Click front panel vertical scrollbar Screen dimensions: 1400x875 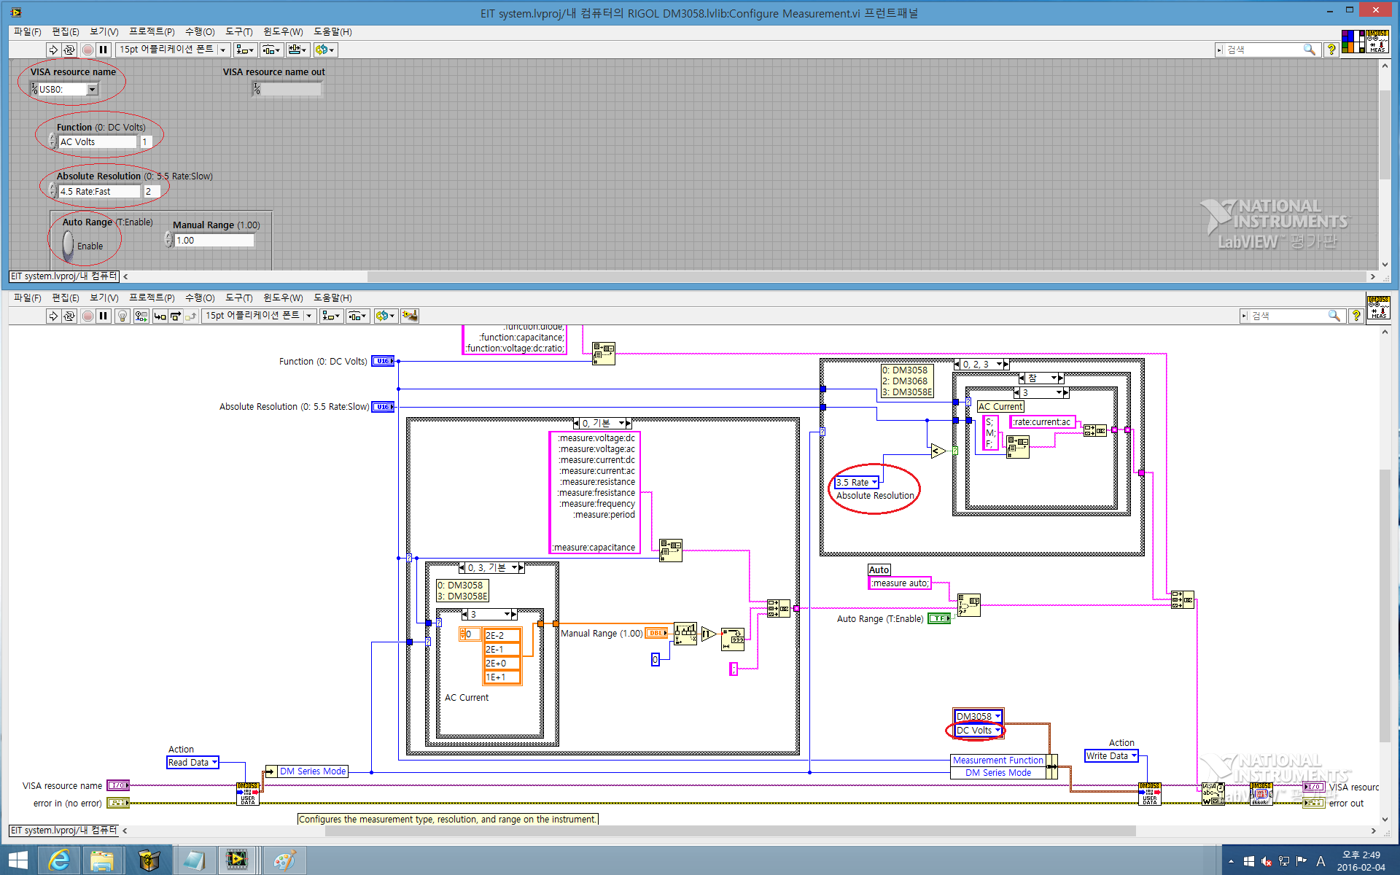tap(1385, 135)
